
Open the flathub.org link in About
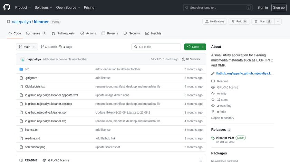tap(244, 73)
